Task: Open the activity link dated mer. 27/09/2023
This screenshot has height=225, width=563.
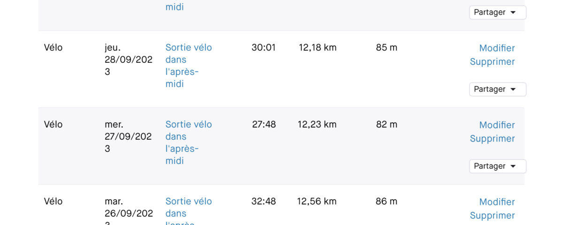Action: (189, 142)
